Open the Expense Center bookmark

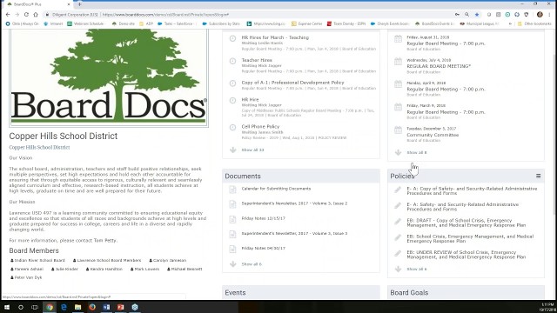tap(306, 23)
